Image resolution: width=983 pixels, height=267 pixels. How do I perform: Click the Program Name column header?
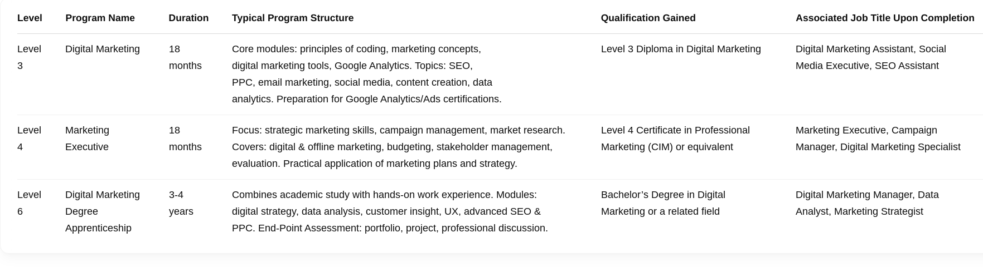coord(100,18)
